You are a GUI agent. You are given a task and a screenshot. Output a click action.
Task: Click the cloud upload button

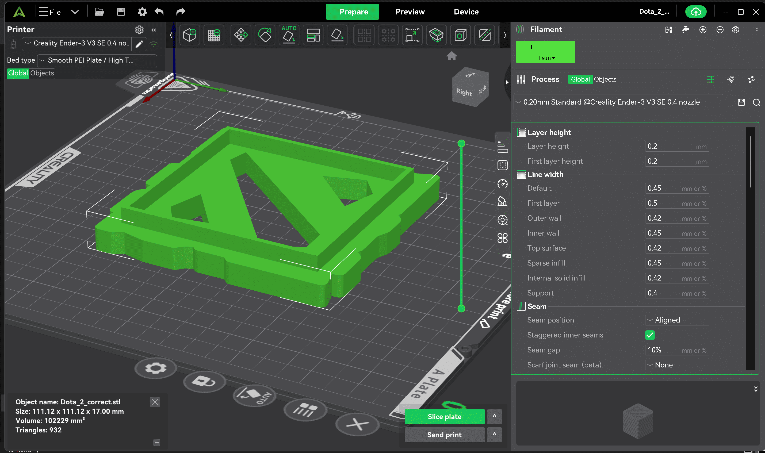696,12
